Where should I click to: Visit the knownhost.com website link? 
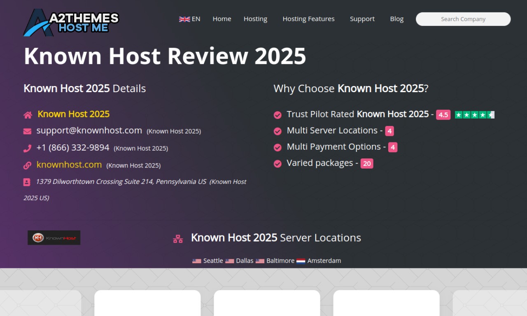[69, 165]
